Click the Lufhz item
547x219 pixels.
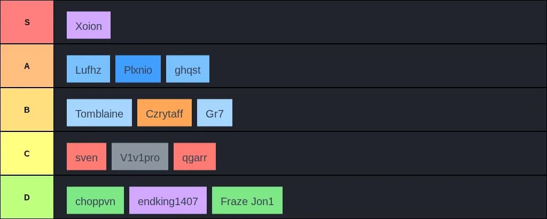(88, 69)
